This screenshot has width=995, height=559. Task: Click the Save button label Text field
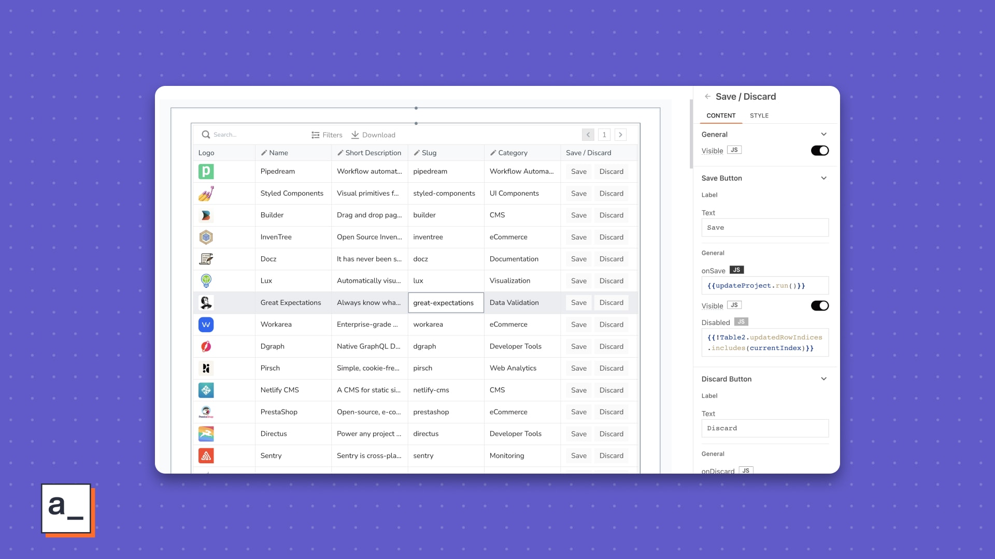[x=764, y=228]
